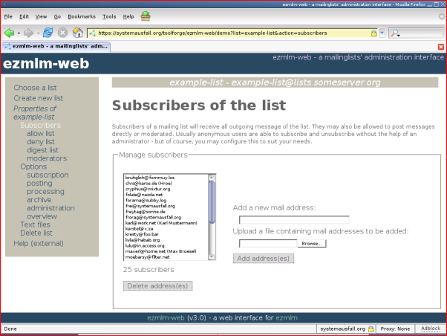Expand the address bar URL history dropdown

point(382,33)
